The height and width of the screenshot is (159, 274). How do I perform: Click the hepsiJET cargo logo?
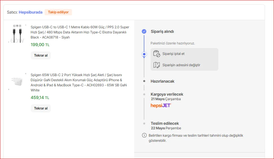pos(161,106)
